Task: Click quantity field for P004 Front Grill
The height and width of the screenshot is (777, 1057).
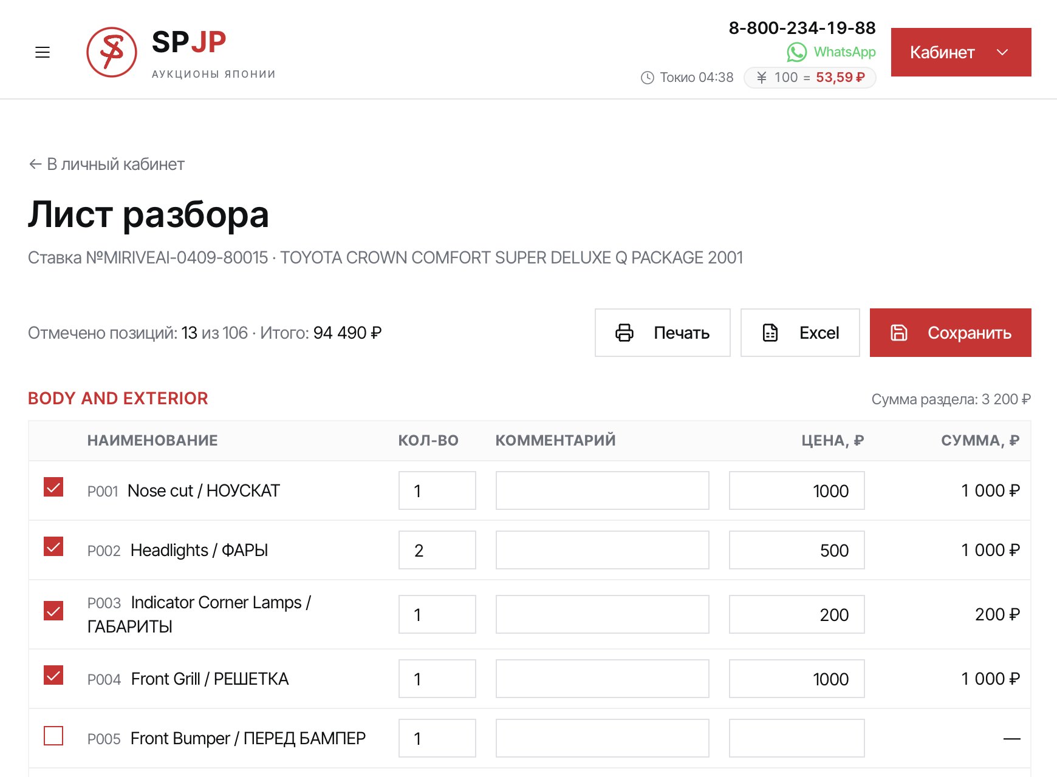Action: (437, 679)
